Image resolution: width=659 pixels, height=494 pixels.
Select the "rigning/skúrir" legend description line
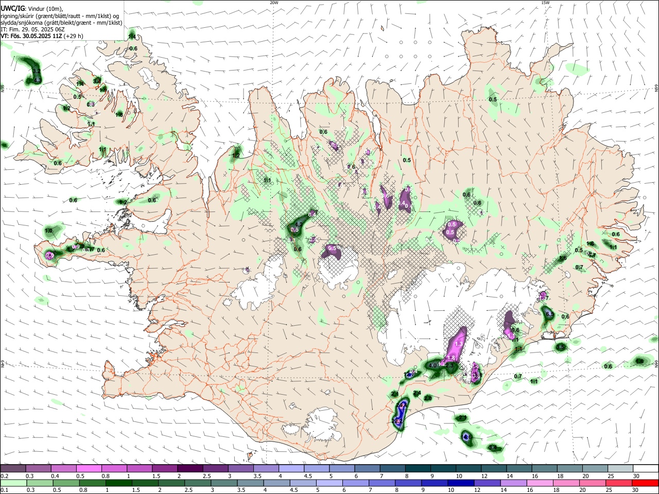point(61,16)
